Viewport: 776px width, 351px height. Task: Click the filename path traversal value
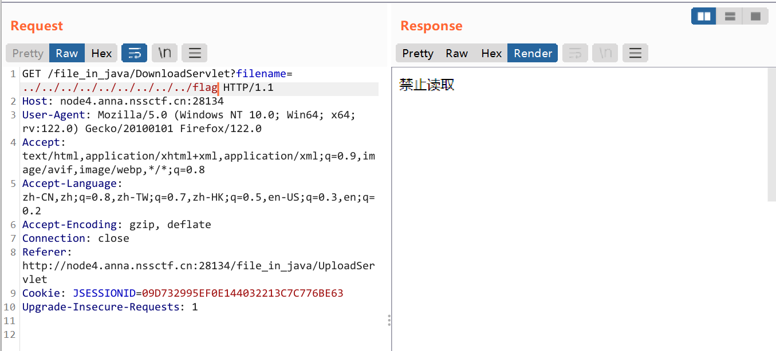point(119,88)
